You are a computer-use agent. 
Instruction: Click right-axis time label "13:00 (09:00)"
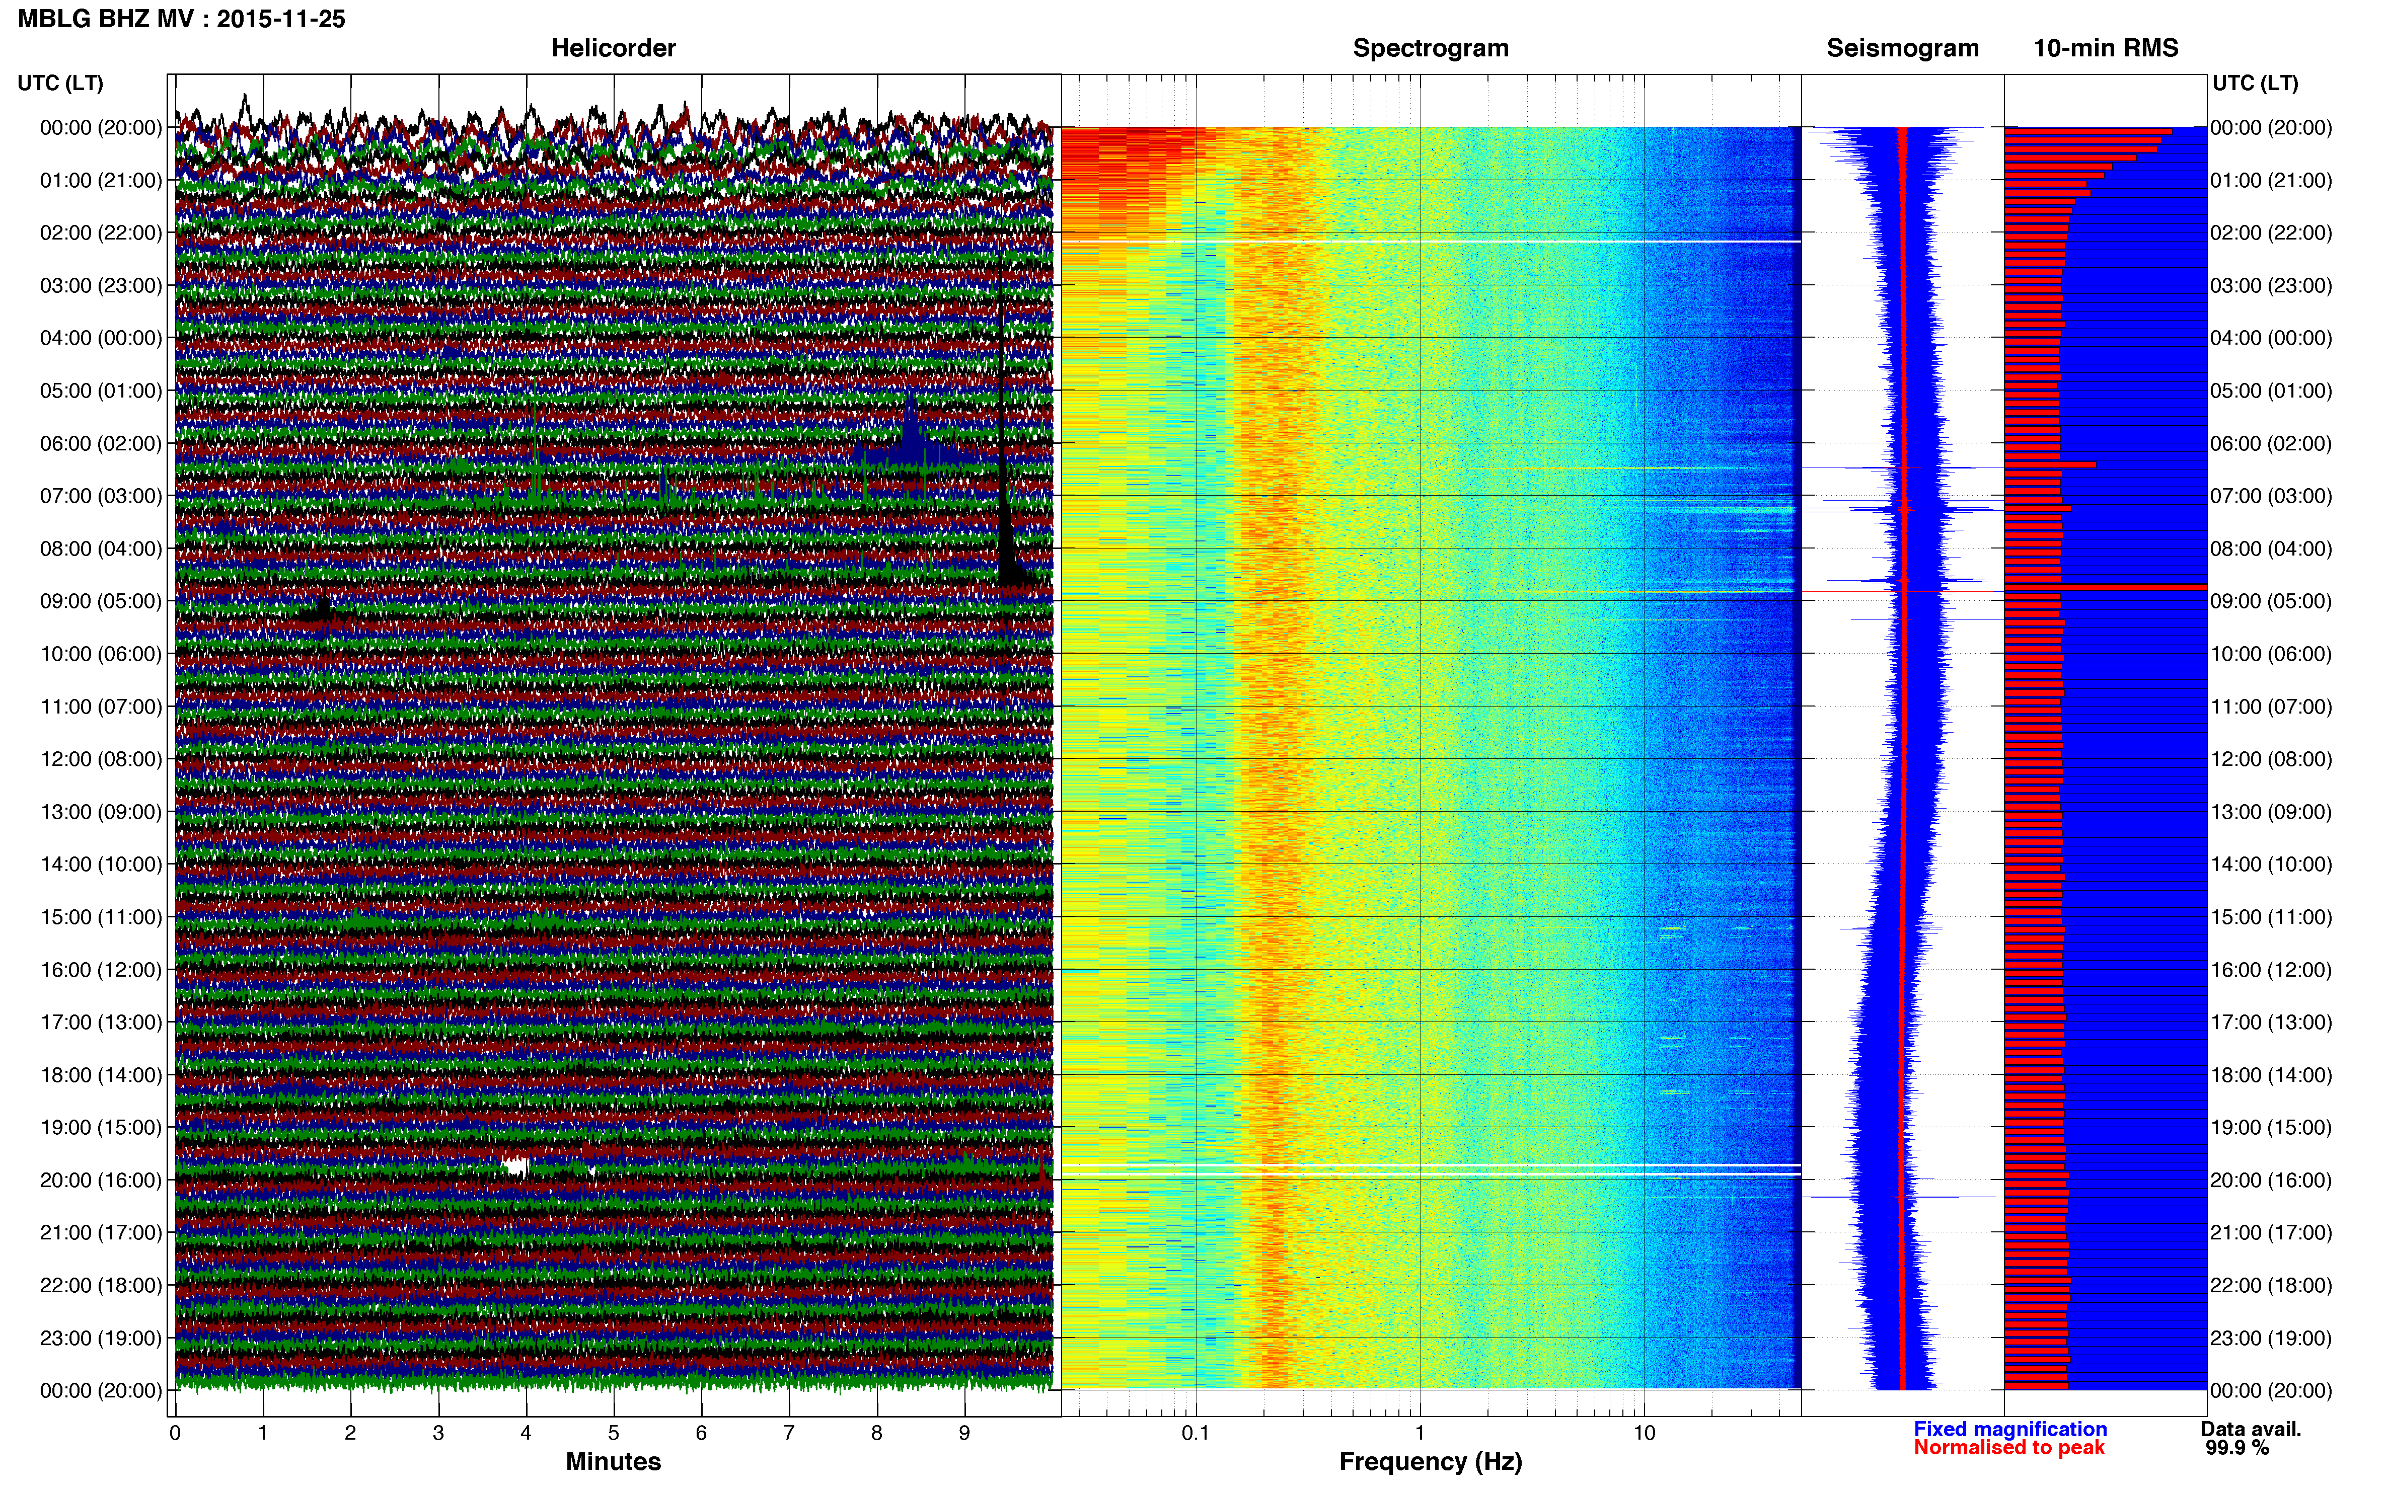[2271, 812]
